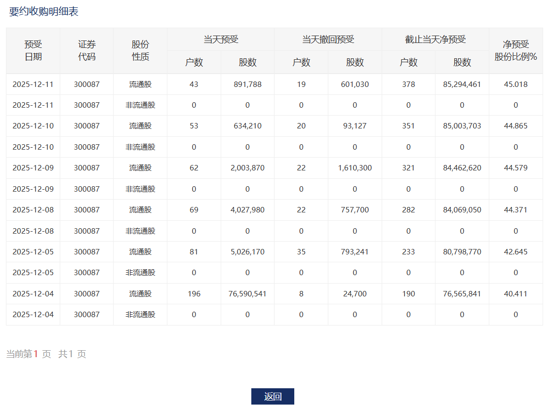Select net household count 378

click(x=408, y=84)
